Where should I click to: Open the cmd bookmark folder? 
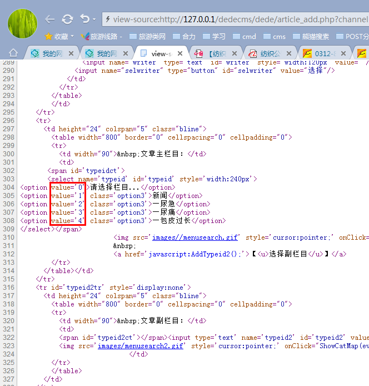tap(245, 37)
